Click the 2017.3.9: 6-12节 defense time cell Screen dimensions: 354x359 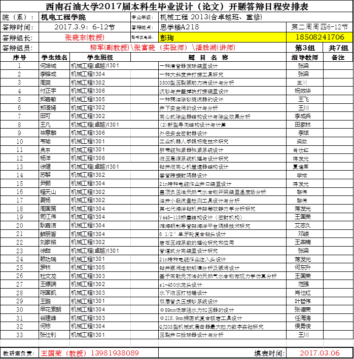(84, 27)
